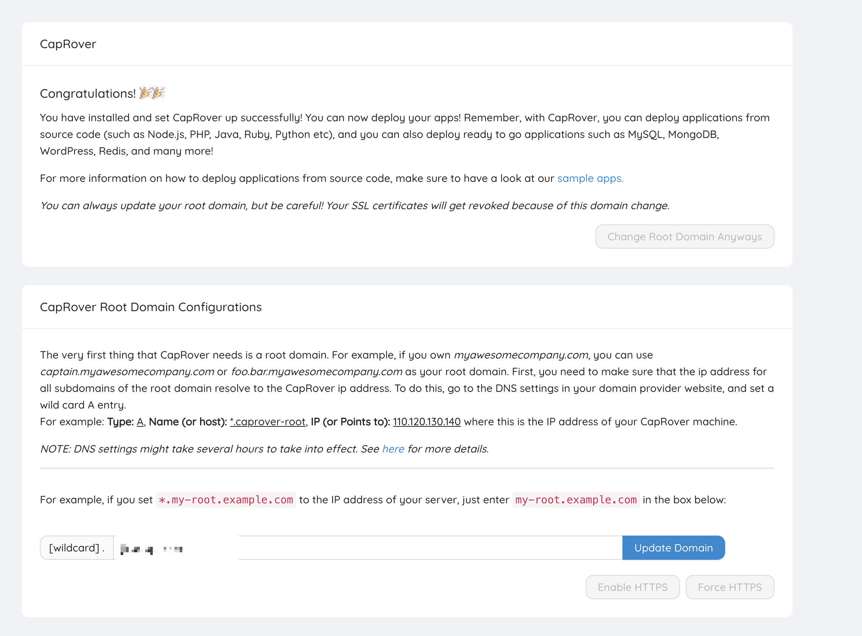Click the italic SSL certificates revoked warning
This screenshot has width=862, height=636.
(x=354, y=205)
